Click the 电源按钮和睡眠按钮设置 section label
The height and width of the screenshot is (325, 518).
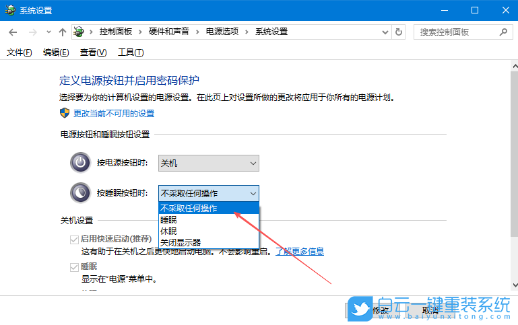click(x=105, y=135)
